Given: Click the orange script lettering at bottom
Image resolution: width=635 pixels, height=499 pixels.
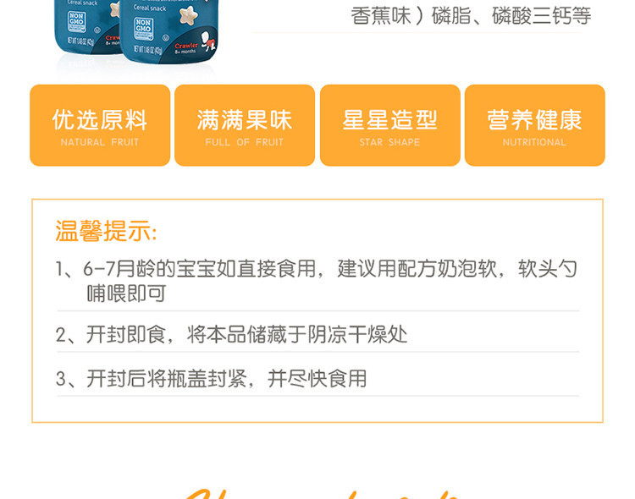Looking at the screenshot, I should pos(322,494).
